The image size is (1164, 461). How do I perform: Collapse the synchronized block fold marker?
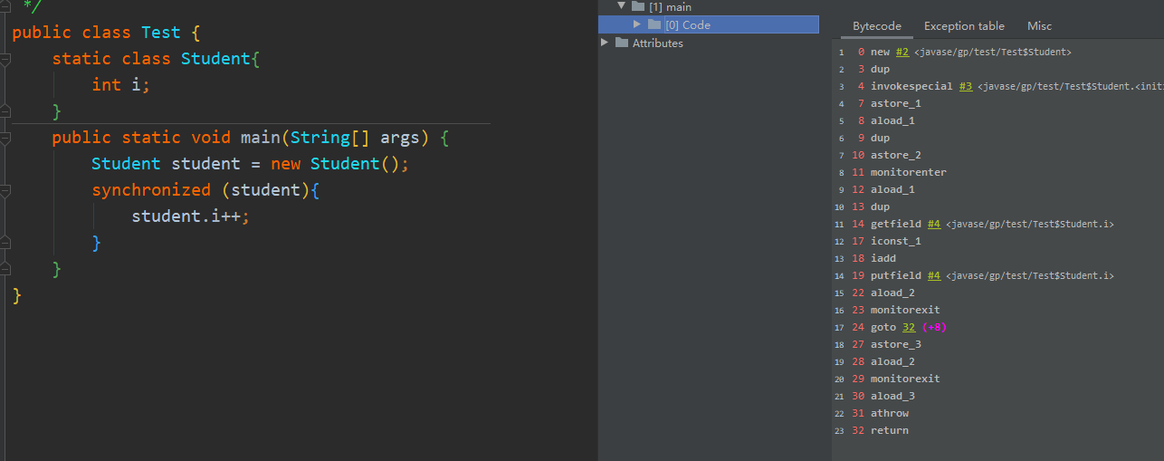point(5,191)
